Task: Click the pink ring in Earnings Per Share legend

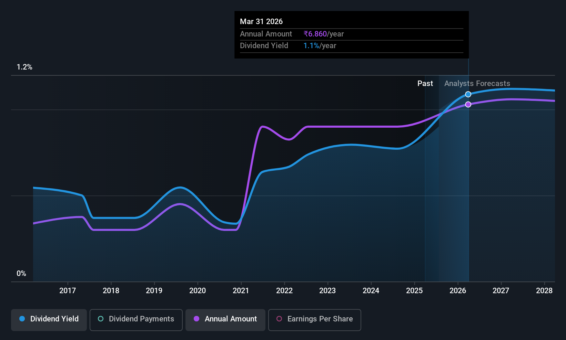Action: (279, 319)
